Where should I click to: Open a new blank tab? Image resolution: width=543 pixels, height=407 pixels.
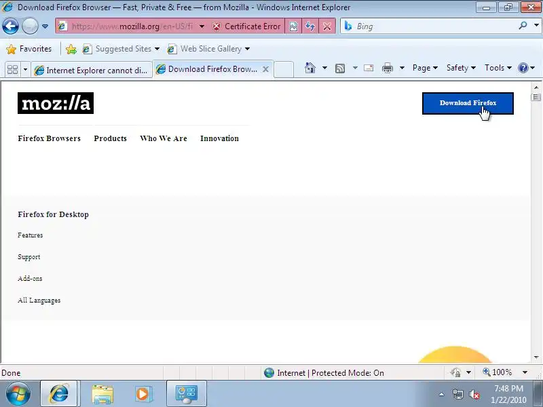point(284,70)
